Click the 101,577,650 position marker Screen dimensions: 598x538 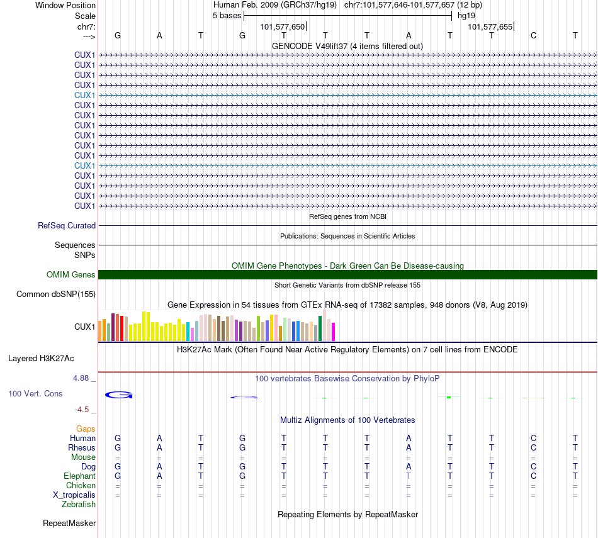[283, 26]
